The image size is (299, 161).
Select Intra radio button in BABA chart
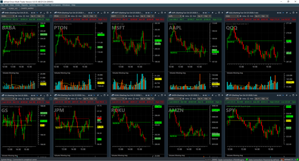pos(16,16)
